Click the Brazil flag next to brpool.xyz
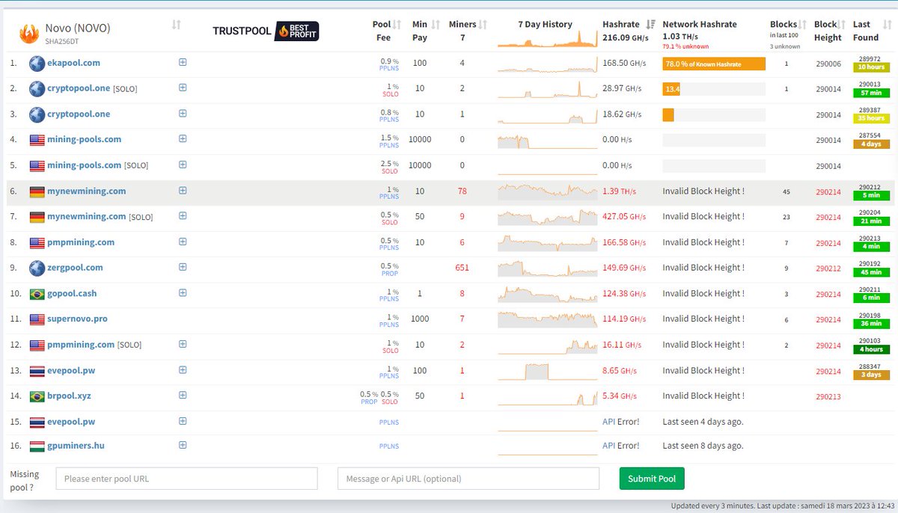Image resolution: width=898 pixels, height=513 pixels. tap(37, 396)
